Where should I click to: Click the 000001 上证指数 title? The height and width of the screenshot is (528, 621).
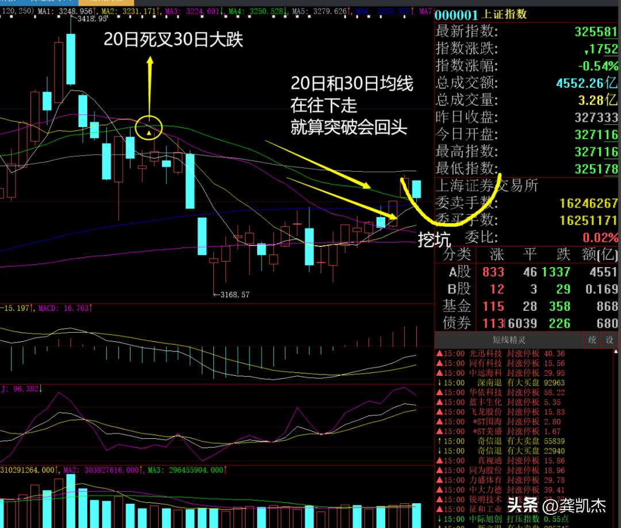point(481,14)
